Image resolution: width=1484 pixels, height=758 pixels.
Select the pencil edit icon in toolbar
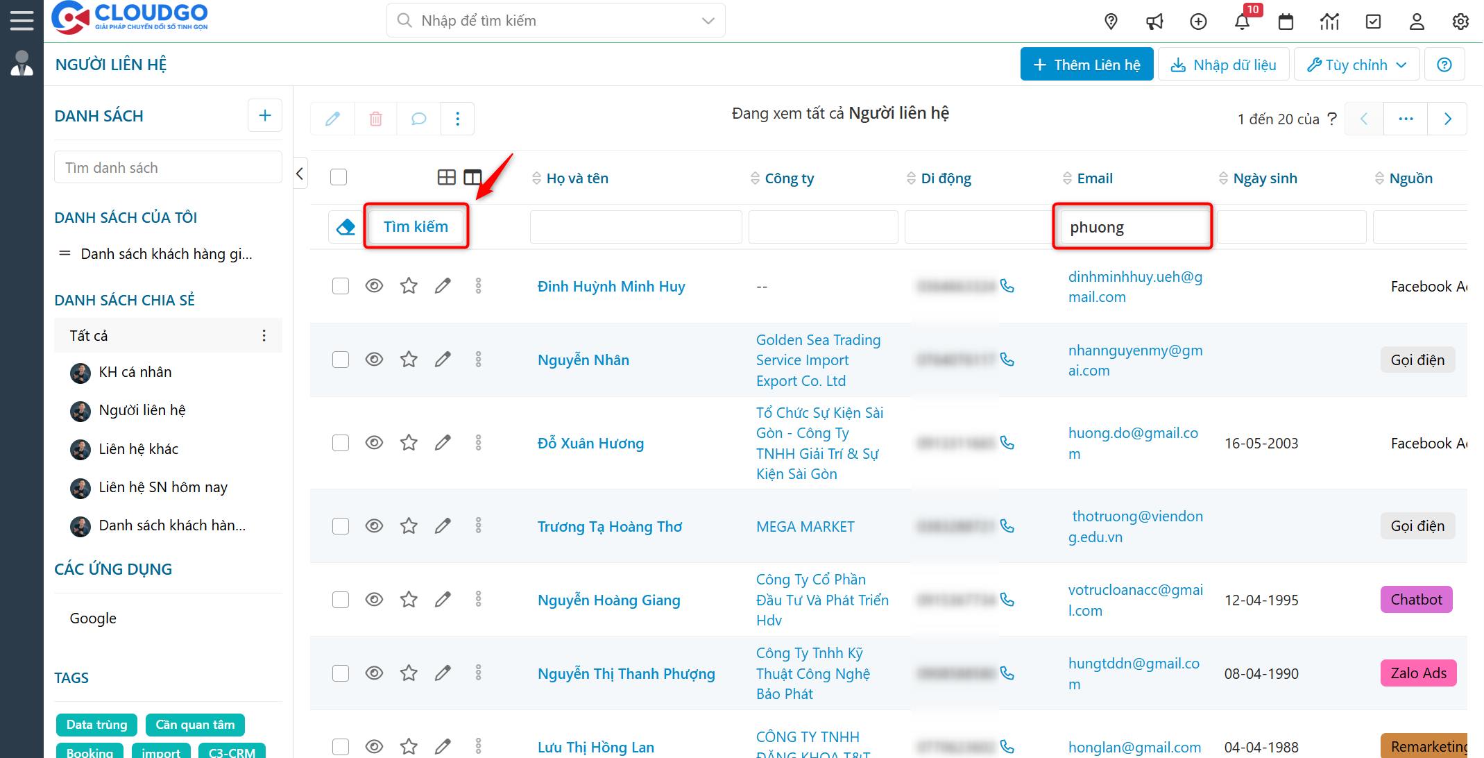click(x=332, y=119)
